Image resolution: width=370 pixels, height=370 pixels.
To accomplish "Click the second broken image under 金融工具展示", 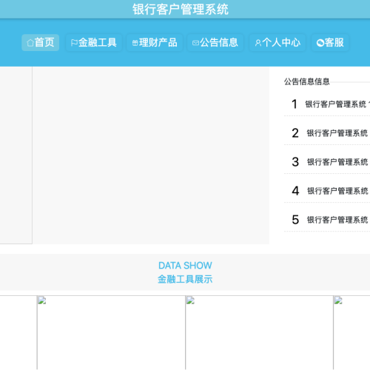I will click(259, 332).
